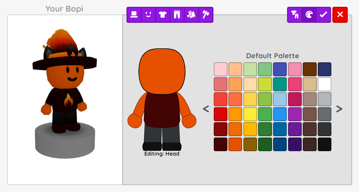Open the hat category icon
Screen dimensions: 359x192
click(134, 15)
